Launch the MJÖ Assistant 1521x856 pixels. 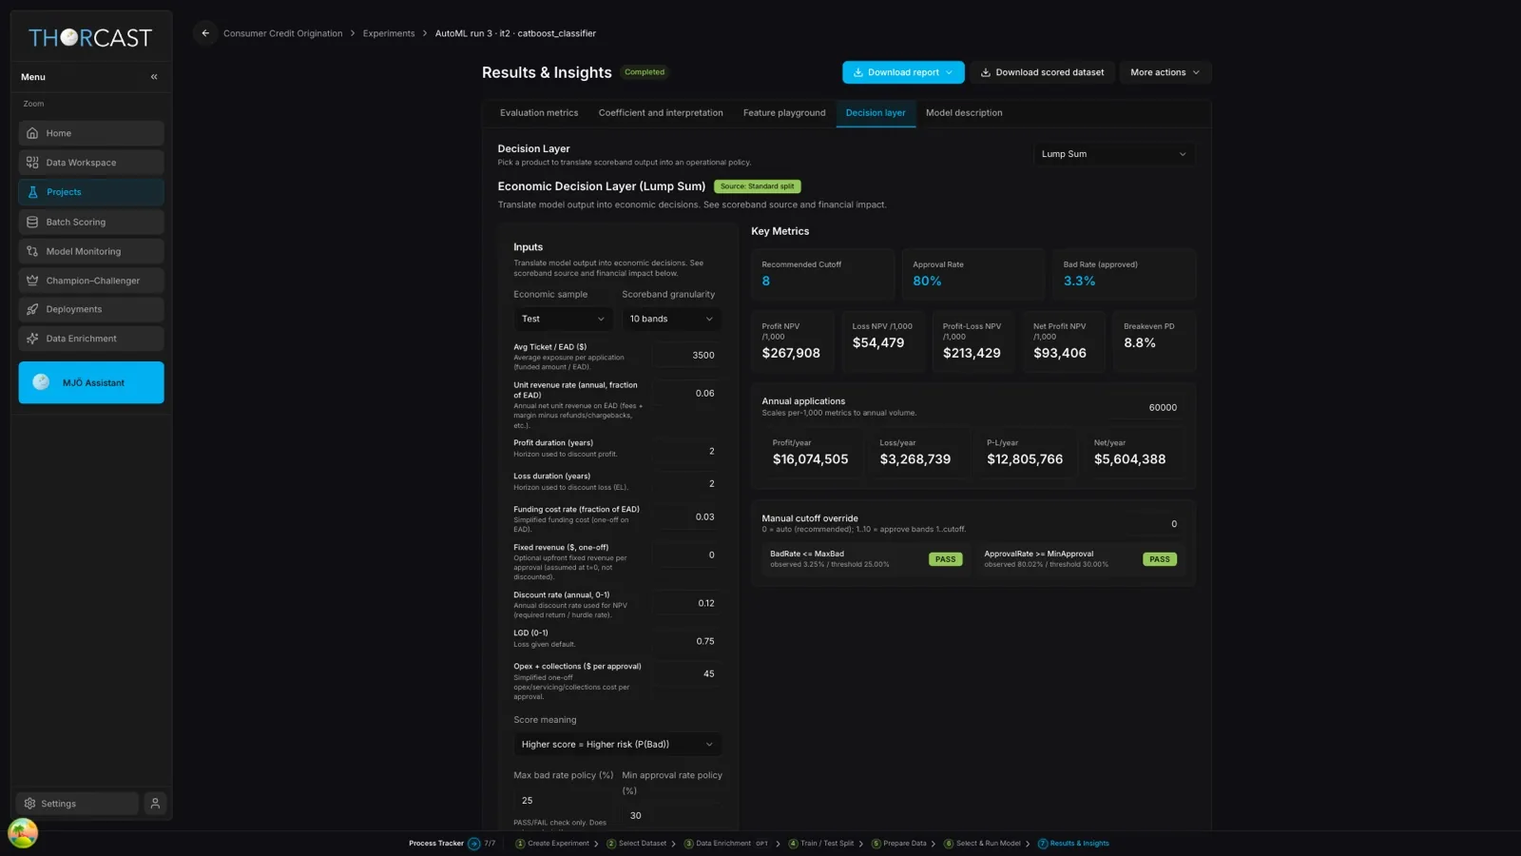coord(91,382)
